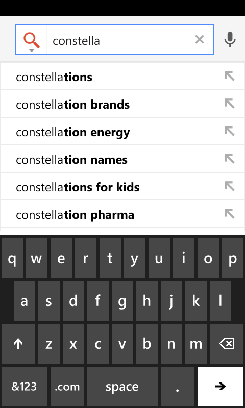Screen dimensions: 245x408
Task: Open the search type dropdown under the magnifier
Action: click(x=32, y=50)
